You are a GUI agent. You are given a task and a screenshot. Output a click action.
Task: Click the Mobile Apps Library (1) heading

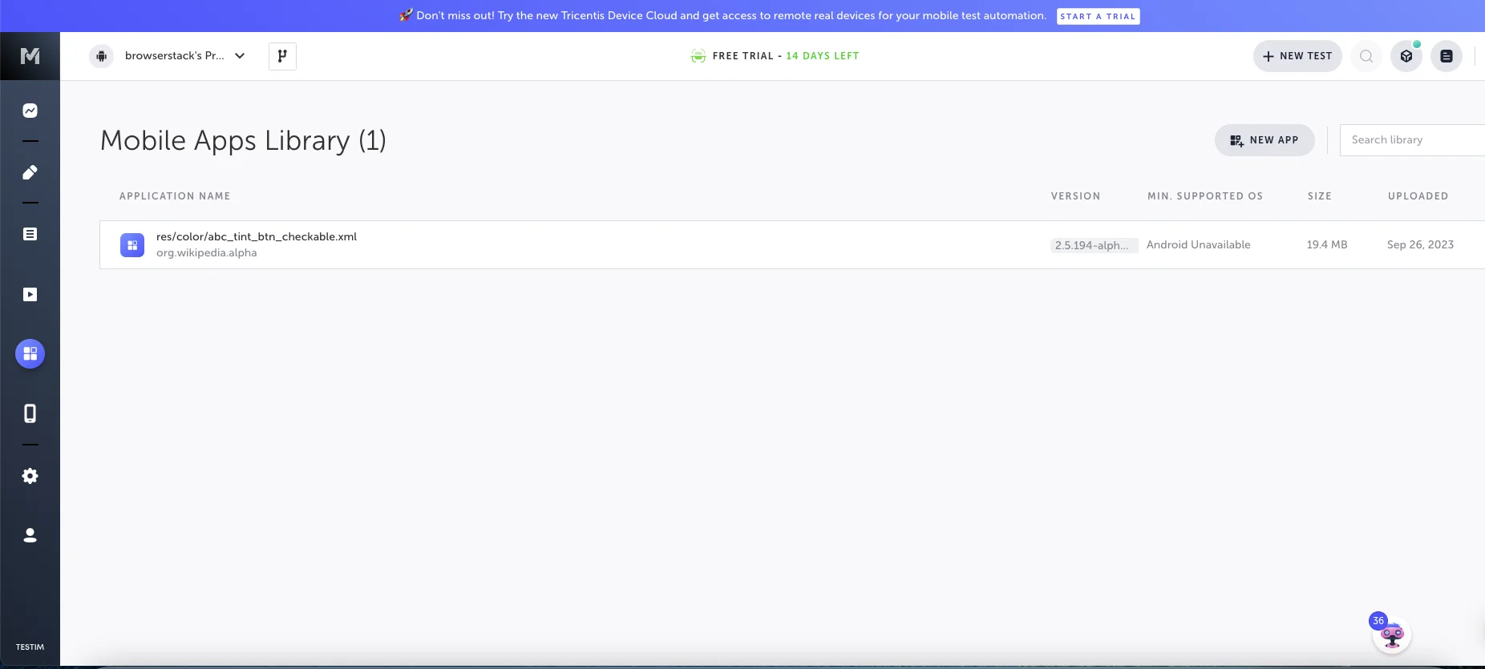(x=243, y=141)
